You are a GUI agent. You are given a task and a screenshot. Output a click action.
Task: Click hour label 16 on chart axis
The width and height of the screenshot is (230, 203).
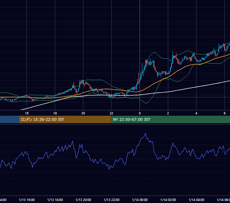point(27,113)
